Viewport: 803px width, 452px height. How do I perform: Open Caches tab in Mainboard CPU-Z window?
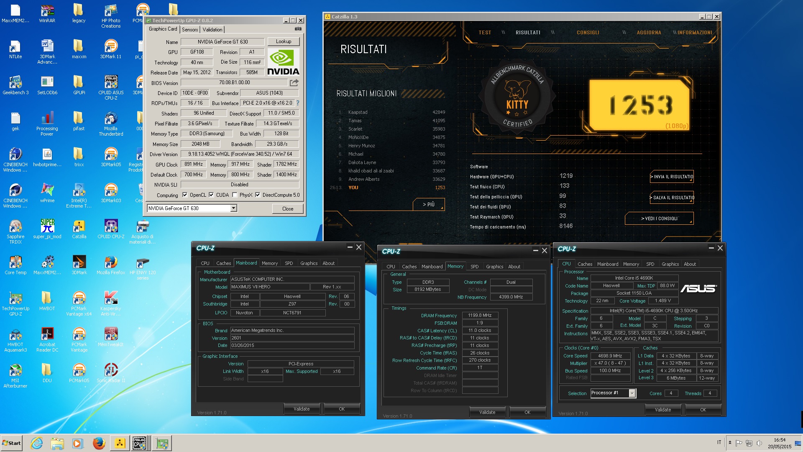[223, 263]
